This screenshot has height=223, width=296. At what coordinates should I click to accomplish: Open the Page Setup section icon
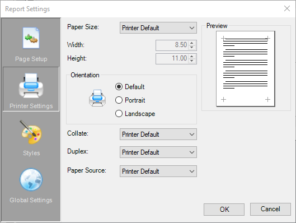coord(31,38)
